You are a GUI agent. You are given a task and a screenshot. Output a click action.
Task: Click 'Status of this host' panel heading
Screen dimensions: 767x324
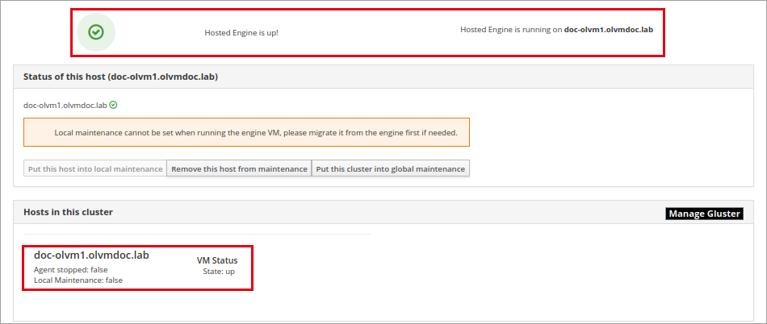click(x=120, y=77)
